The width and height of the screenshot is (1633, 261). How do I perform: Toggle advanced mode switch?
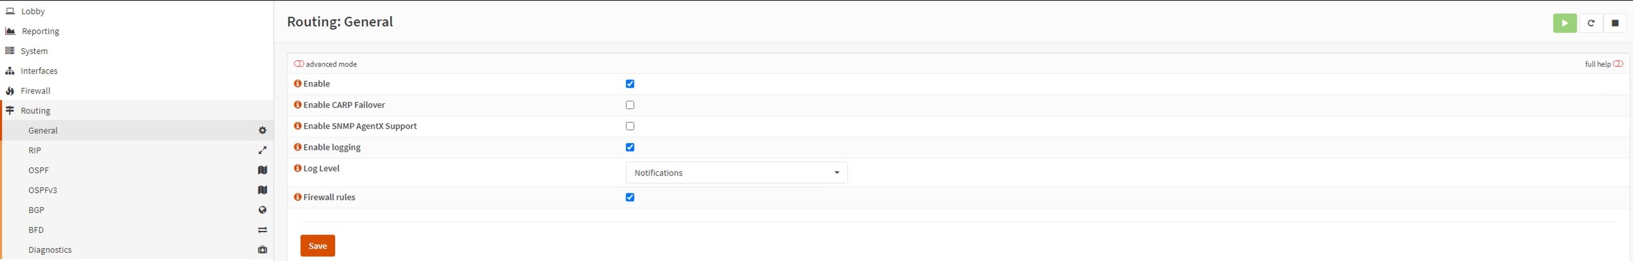pos(299,63)
